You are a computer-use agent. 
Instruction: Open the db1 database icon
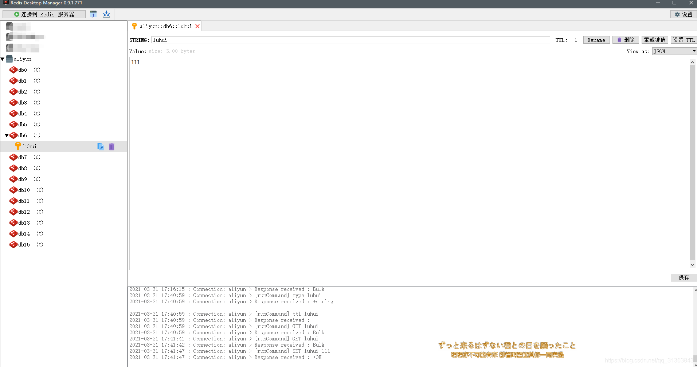click(x=13, y=81)
